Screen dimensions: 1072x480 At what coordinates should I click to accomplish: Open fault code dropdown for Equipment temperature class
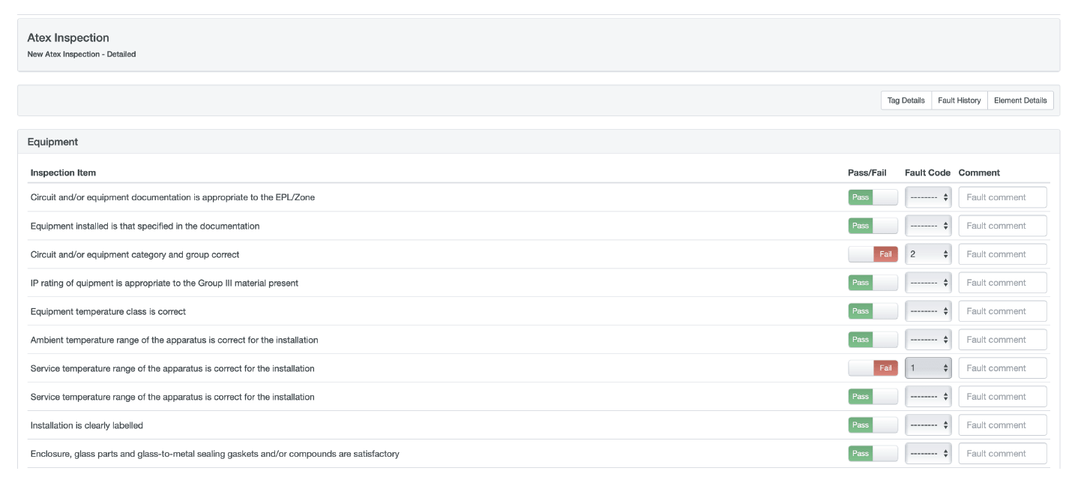(x=928, y=311)
